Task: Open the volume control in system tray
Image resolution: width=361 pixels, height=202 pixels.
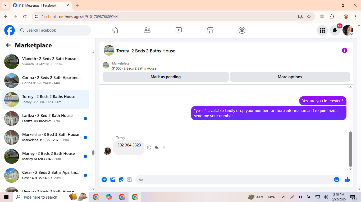Action: (x=326, y=197)
